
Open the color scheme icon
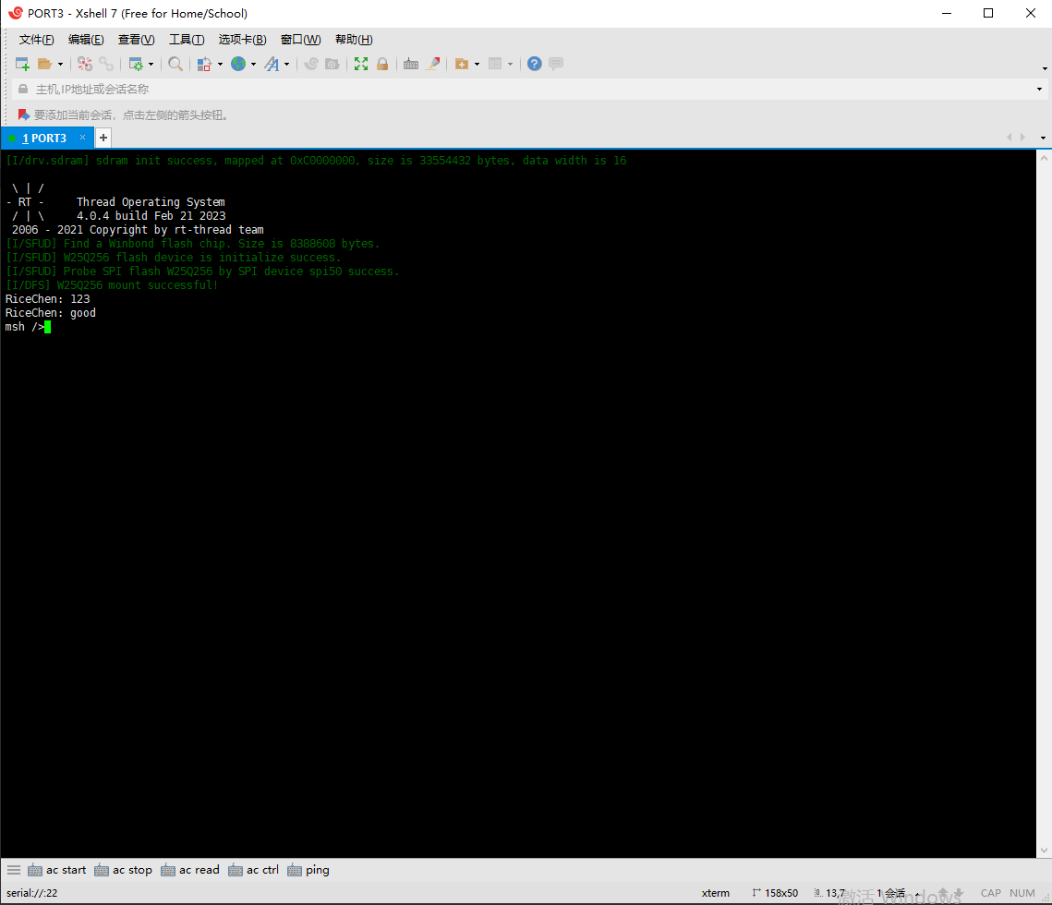click(x=205, y=64)
